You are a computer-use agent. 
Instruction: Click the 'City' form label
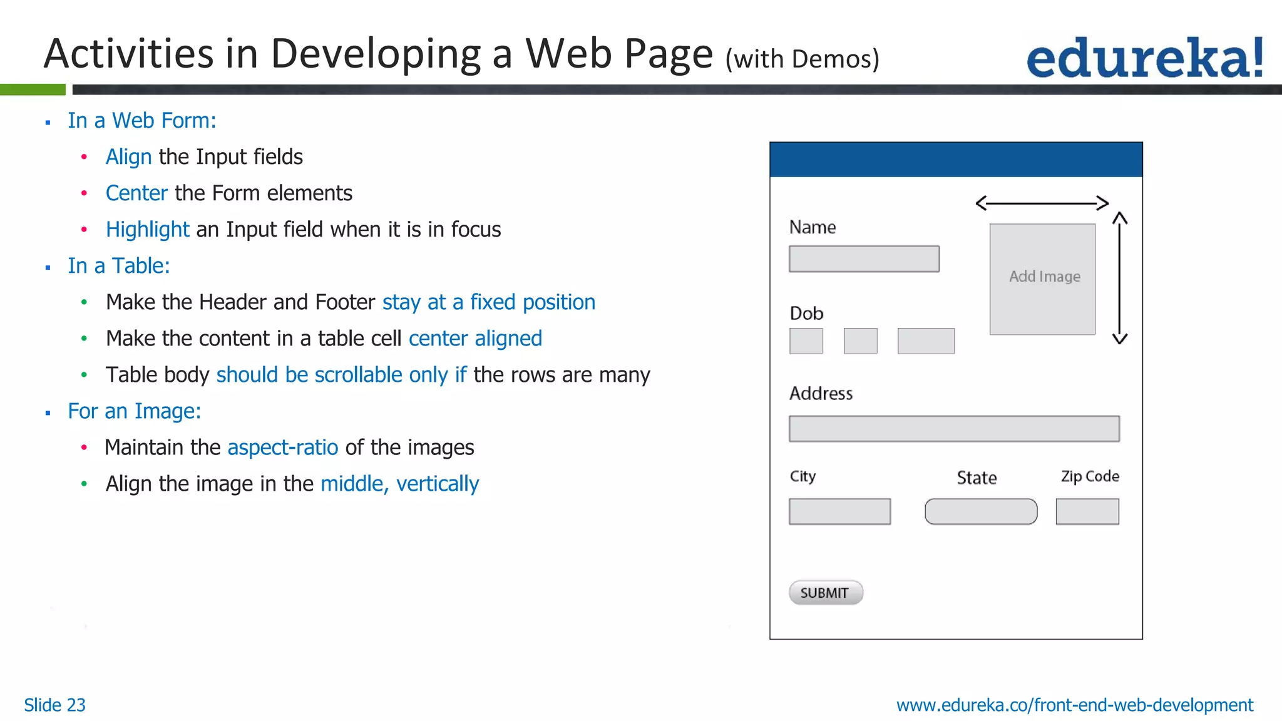(x=803, y=476)
